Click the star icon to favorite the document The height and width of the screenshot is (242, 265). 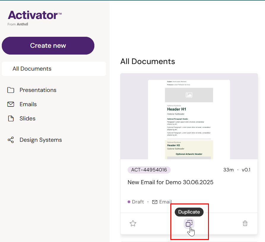[133, 223]
